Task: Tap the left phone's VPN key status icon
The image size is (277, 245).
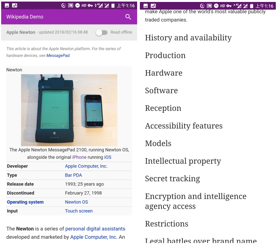Action: click(x=90, y=5)
